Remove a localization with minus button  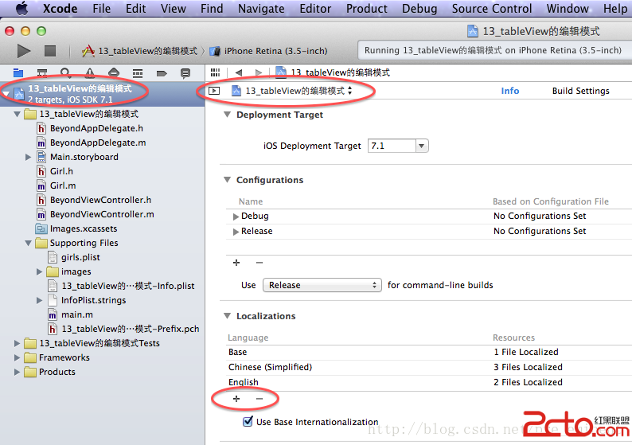pos(259,399)
